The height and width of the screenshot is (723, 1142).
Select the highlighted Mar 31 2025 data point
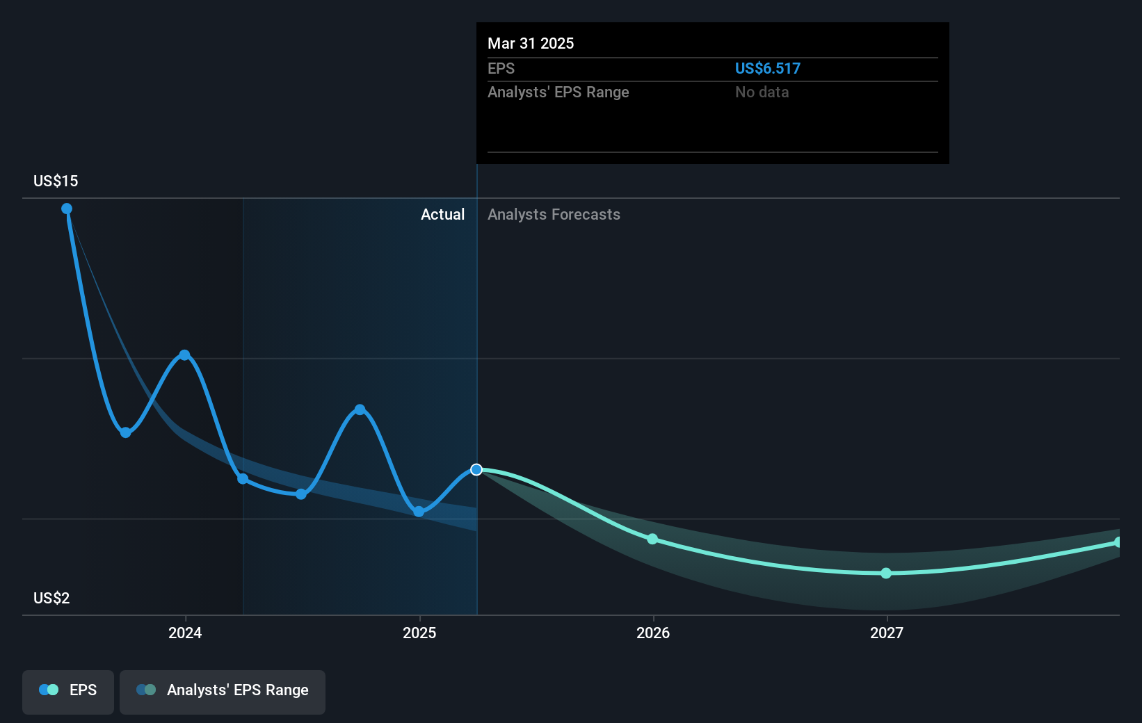click(x=476, y=470)
